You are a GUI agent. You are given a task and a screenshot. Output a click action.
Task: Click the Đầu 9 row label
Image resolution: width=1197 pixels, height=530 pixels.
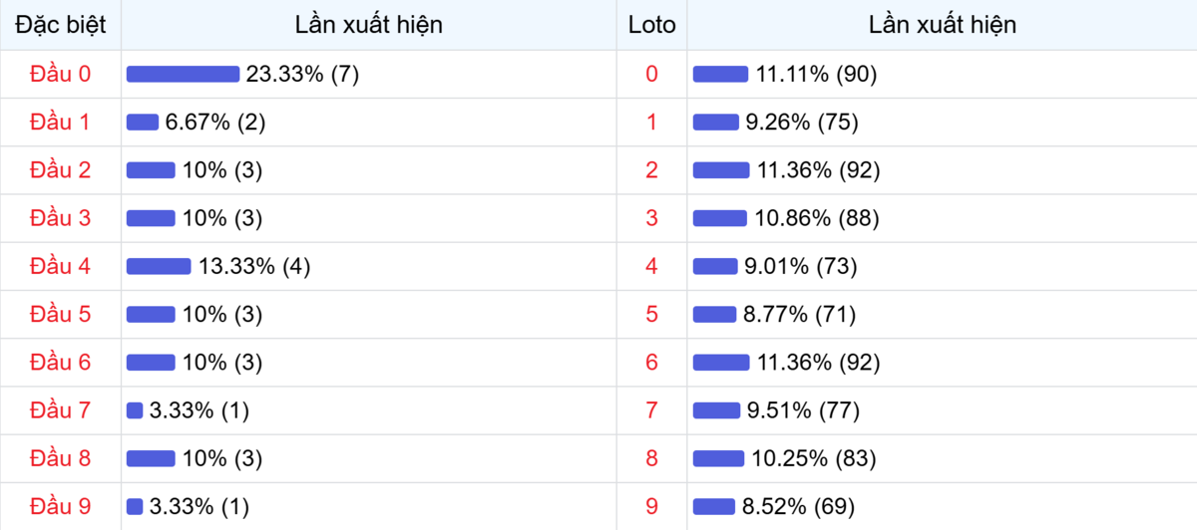(60, 506)
